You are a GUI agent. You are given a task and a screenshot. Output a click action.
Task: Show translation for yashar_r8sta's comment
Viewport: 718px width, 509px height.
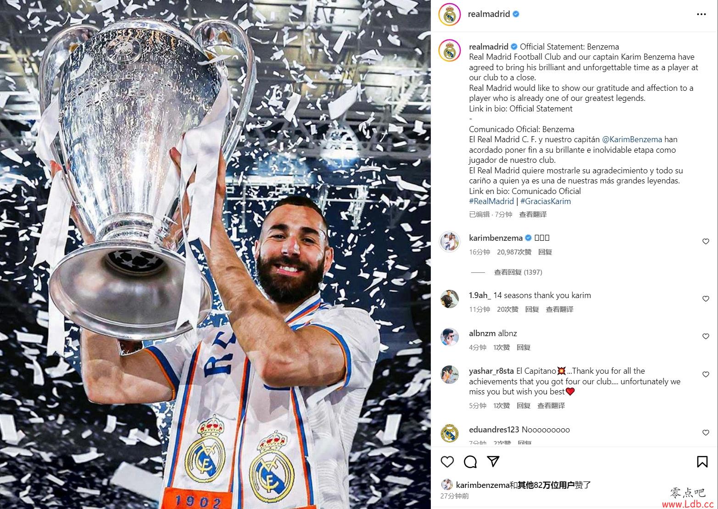pyautogui.click(x=551, y=406)
